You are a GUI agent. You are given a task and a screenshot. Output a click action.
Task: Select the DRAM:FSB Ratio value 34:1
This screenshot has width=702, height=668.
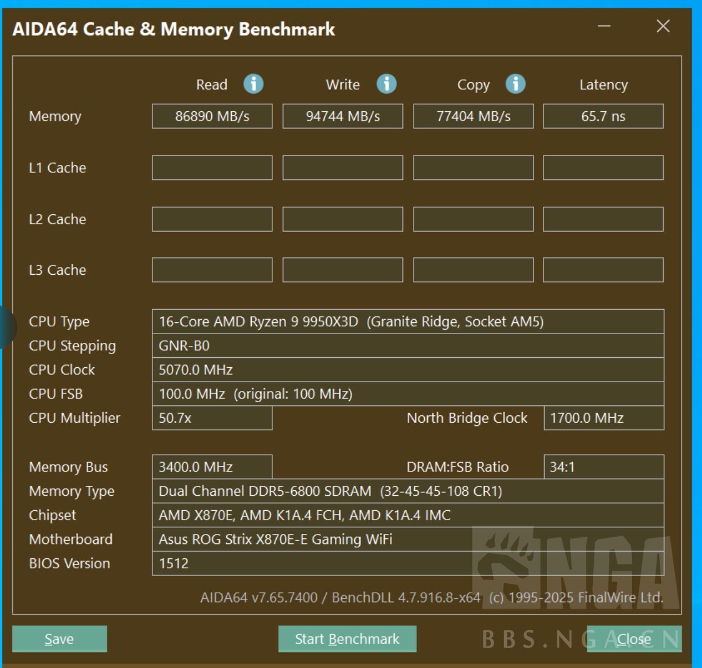[x=603, y=467]
